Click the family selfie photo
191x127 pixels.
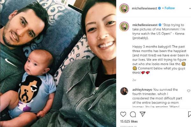tap(58, 63)
